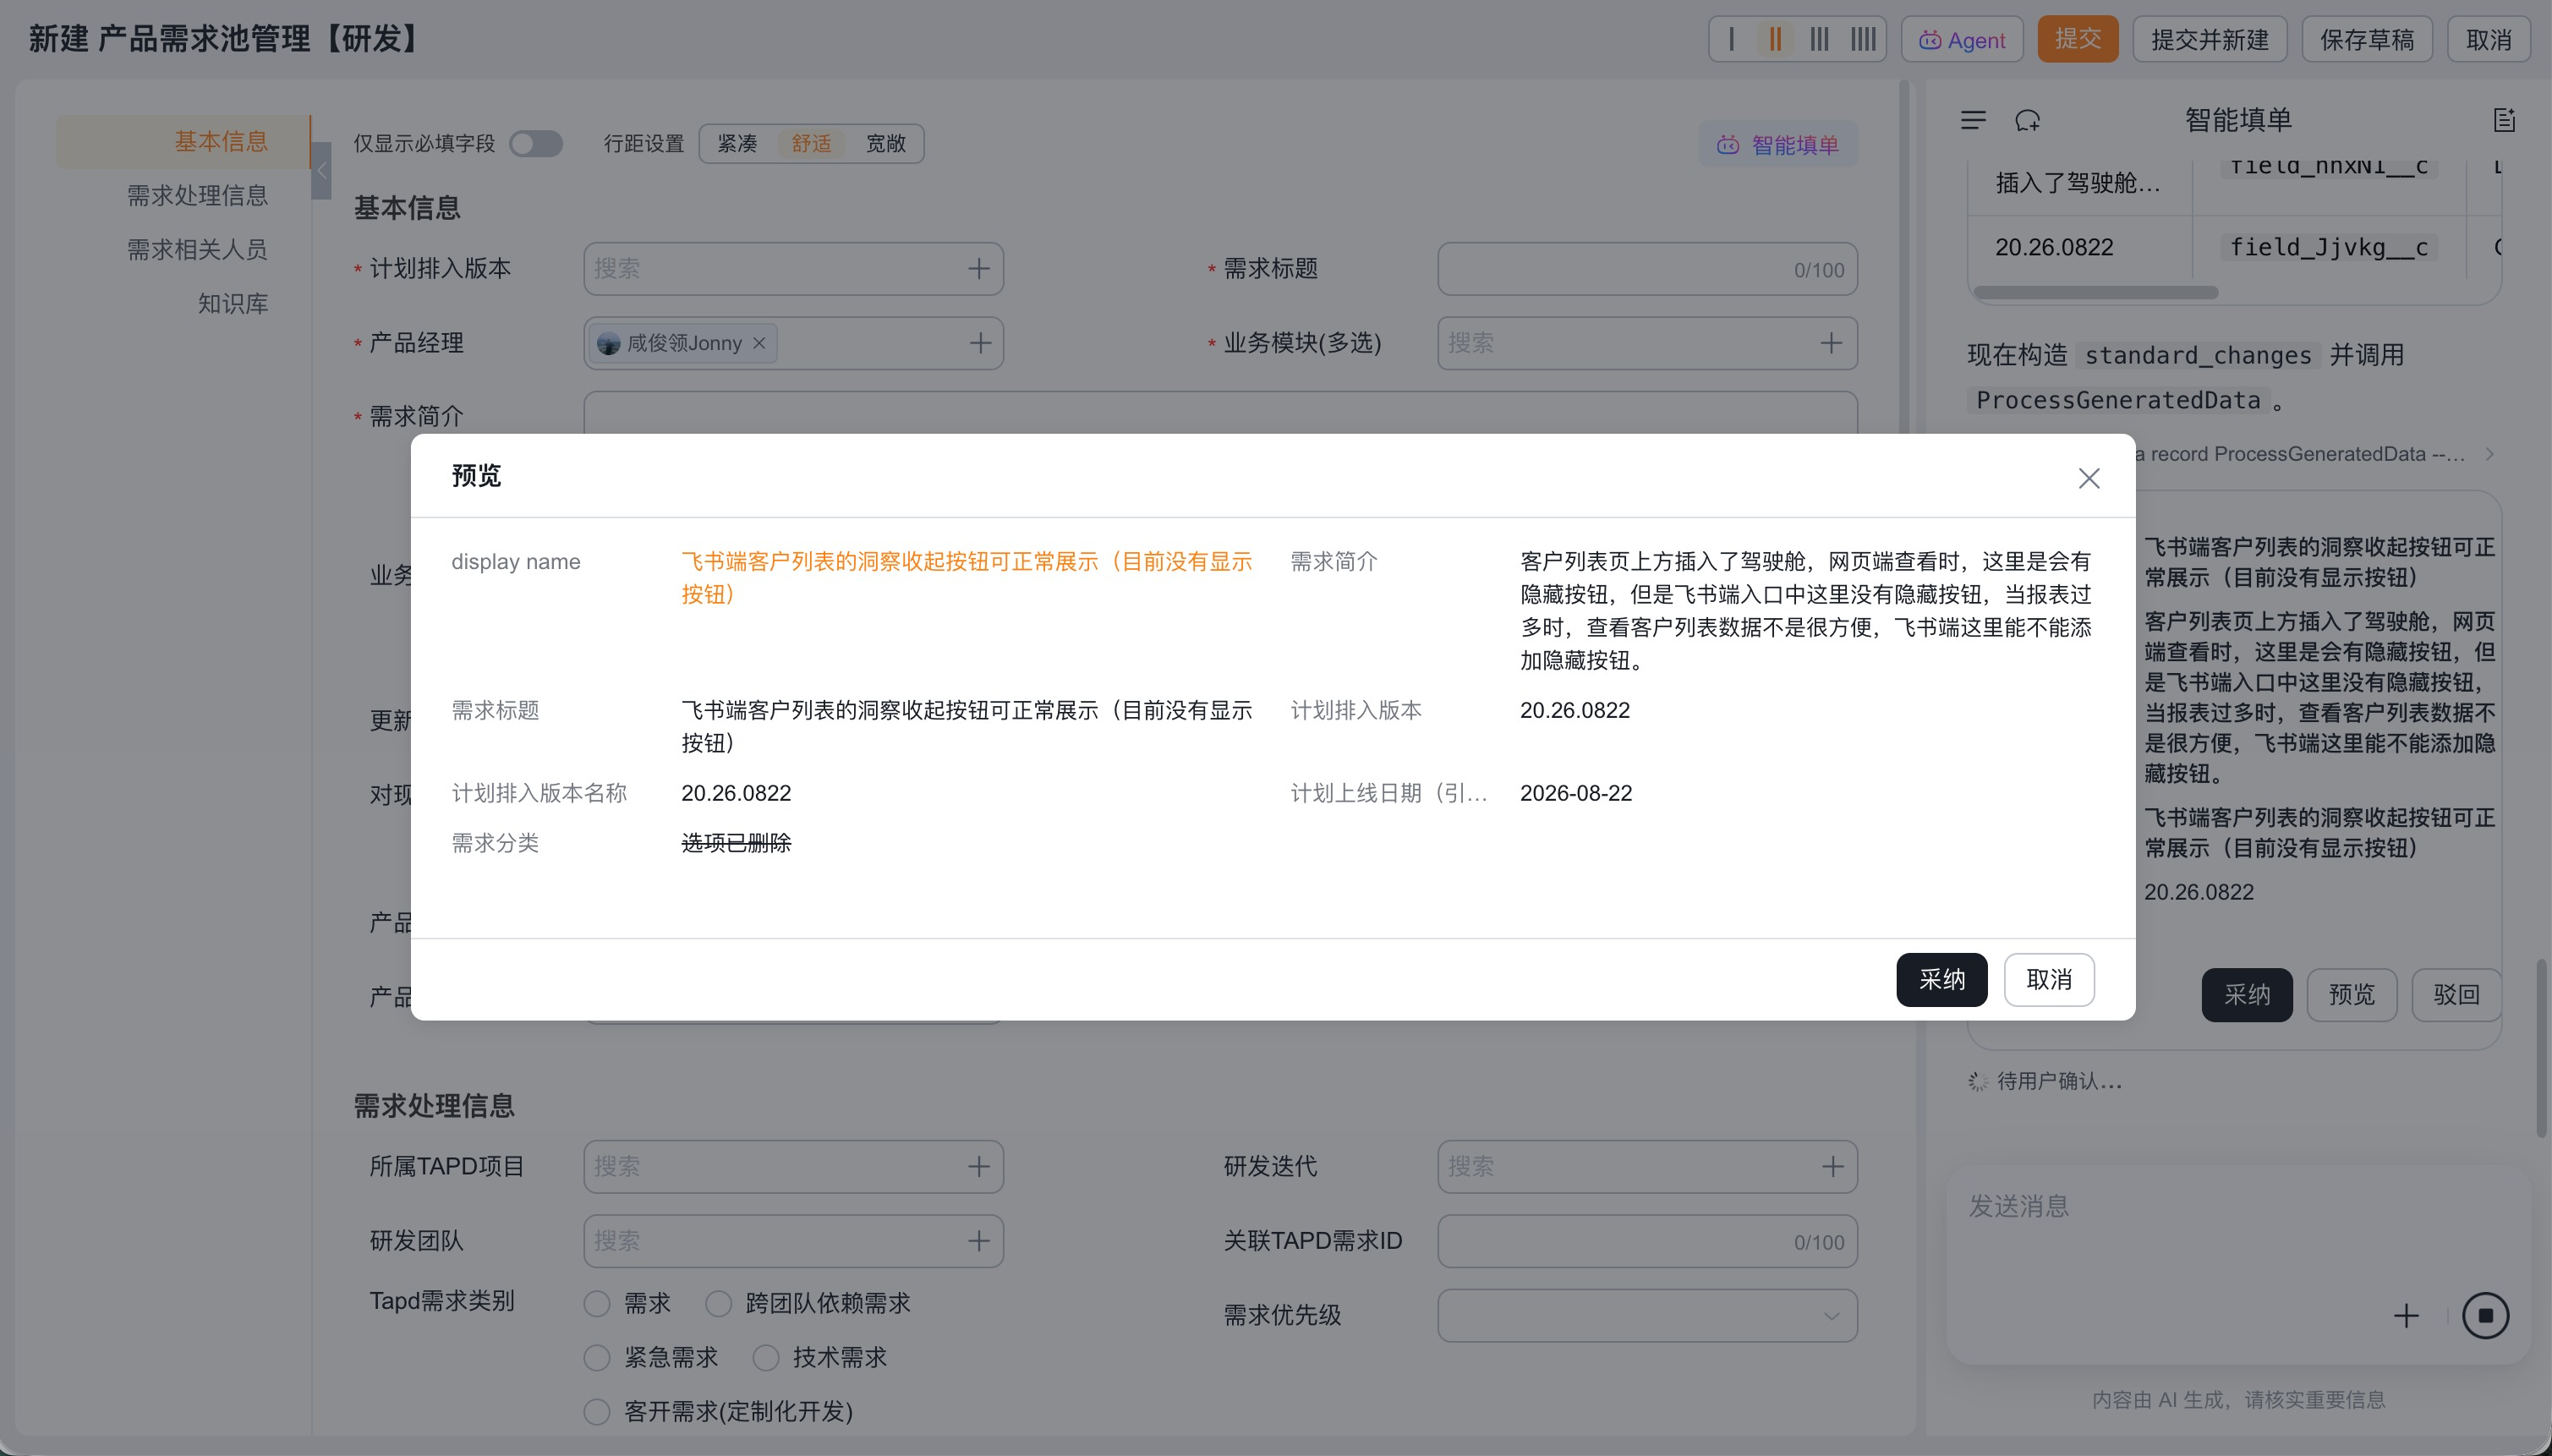This screenshot has width=2552, height=1456.
Task: Open 需求处理信息 sidebar tab
Action: pos(197,195)
